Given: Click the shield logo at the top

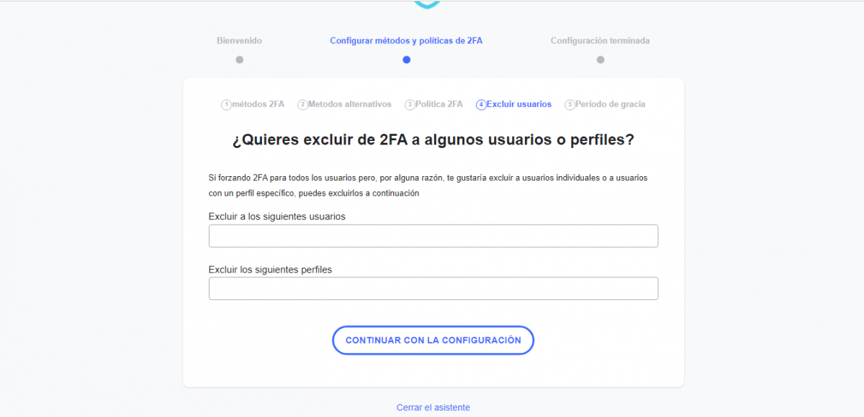Looking at the screenshot, I should [x=426, y=4].
